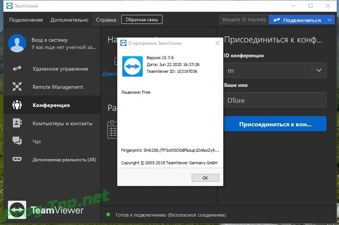
Task: Open the Дополнительно menu
Action: (69, 20)
